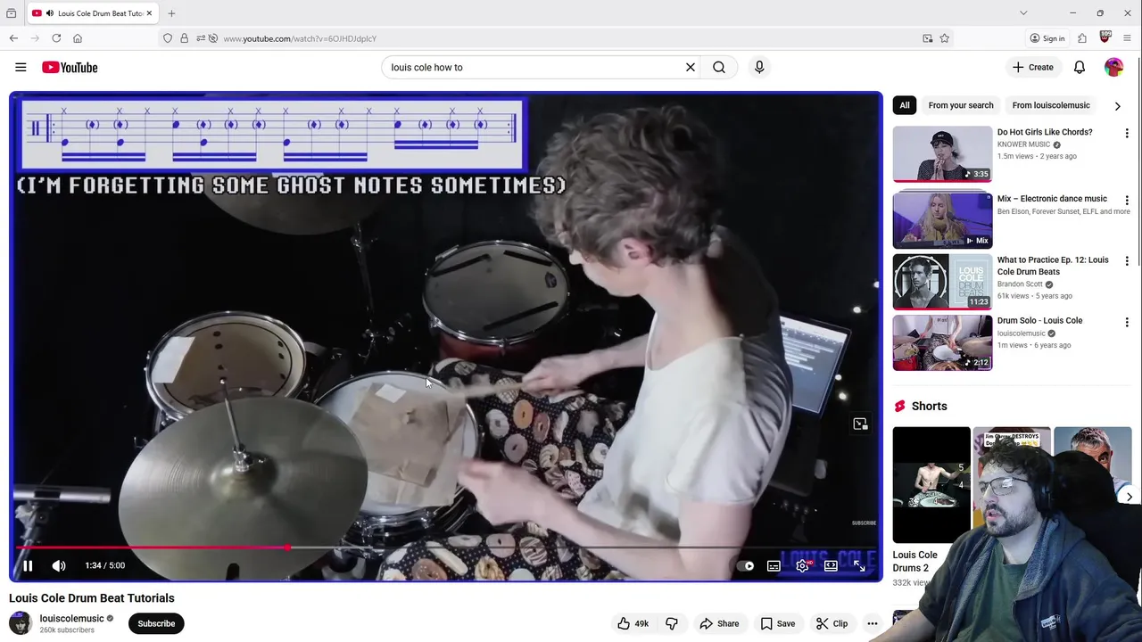Open What to Practice Ep. 12 thumbnail
This screenshot has height=642, width=1142.
click(x=942, y=282)
